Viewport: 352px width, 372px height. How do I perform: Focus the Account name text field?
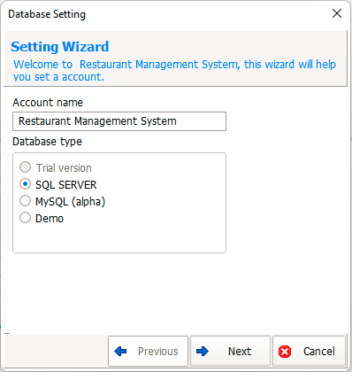(x=119, y=121)
